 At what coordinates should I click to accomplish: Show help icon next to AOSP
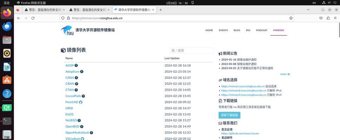pos(76,65)
